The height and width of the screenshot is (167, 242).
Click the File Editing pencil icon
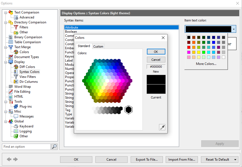click(x=11, y=92)
